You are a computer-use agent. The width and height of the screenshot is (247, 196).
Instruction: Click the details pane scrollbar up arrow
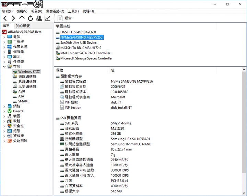coord(244,69)
